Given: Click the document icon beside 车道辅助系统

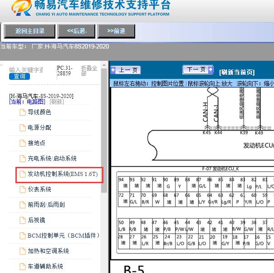Looking at the screenshot, I should (23, 267).
